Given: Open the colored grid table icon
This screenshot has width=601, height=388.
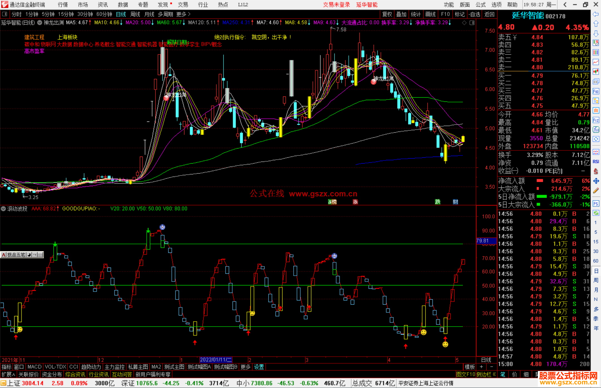Looking at the screenshot, I should [596, 53].
